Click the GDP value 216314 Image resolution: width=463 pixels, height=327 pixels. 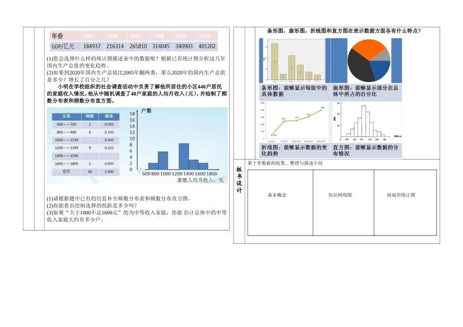tap(115, 46)
